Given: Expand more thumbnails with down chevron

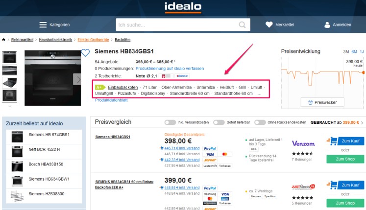Looking at the screenshot, I should click(x=10, y=106).
